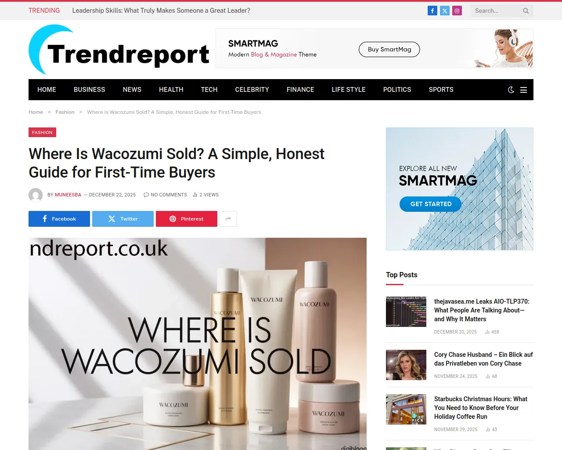
Task: Click the red Fashion category tag
Action: tap(42, 132)
